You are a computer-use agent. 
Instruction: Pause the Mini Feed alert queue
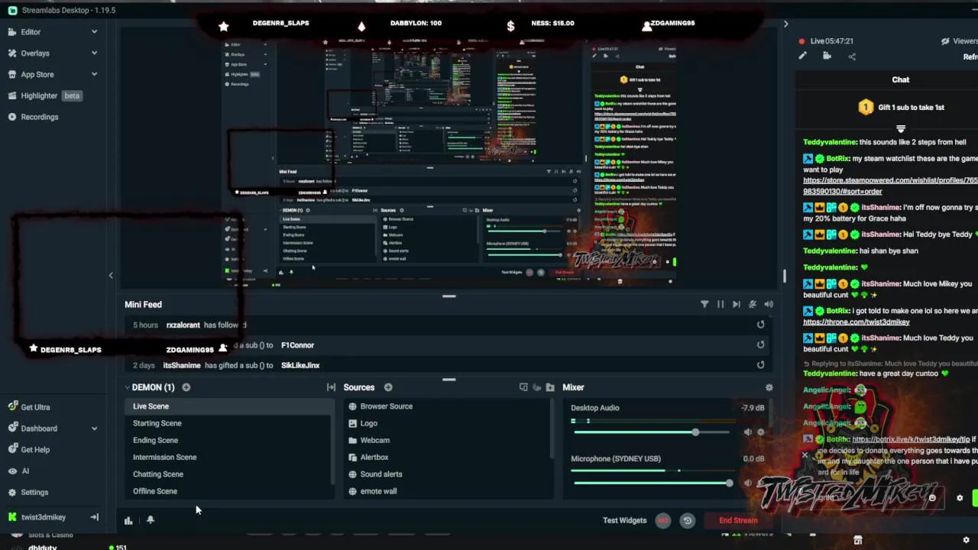[721, 304]
